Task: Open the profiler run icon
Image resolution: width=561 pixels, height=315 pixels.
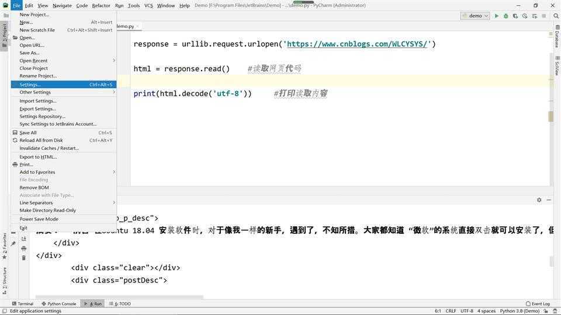Action: (x=525, y=16)
